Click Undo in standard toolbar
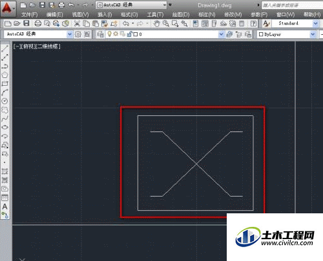 click(x=126, y=23)
